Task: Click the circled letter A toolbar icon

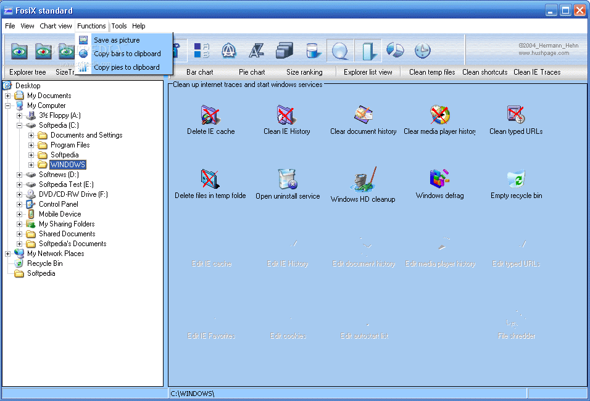Action: (229, 51)
